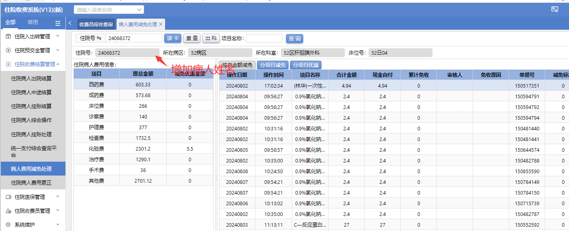Expand 系统维护 menu chevron
Screen dimensions: 569x231
(x=58, y=224)
